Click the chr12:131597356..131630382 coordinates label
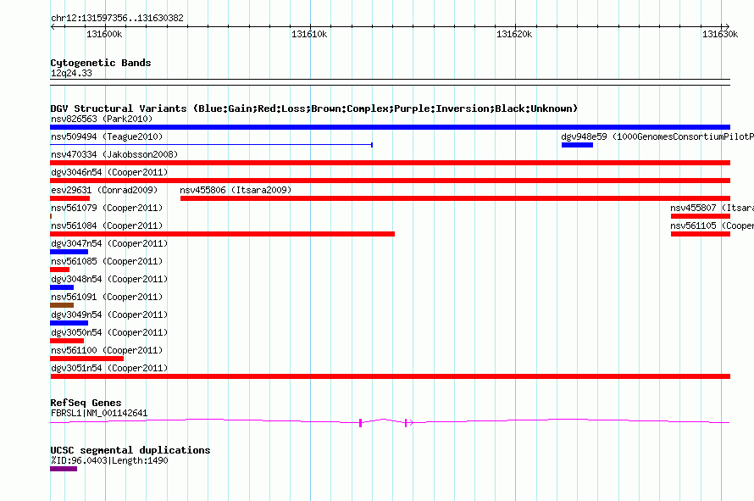754x501 pixels. pos(117,18)
